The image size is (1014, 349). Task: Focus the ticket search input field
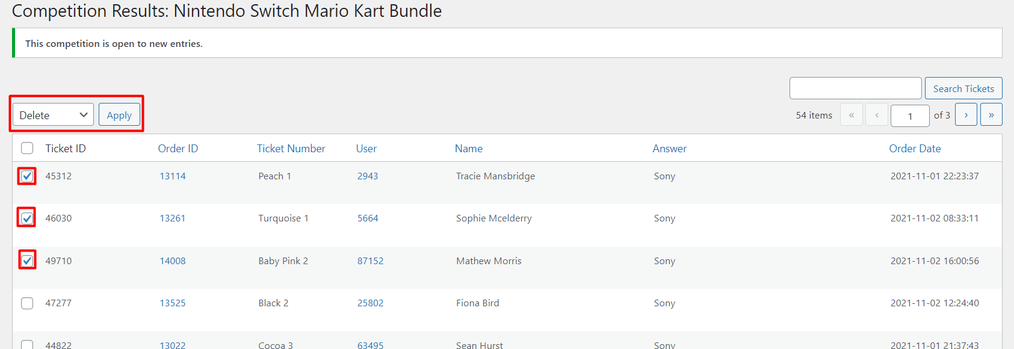(855, 88)
